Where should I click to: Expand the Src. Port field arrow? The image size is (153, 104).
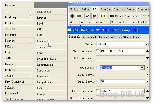[147, 75]
